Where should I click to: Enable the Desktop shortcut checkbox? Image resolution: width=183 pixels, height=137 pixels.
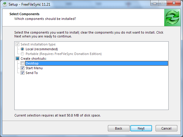click(23, 63)
